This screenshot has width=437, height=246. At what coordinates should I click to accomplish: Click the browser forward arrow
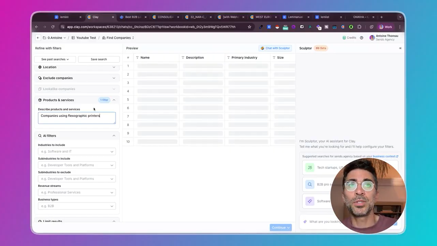point(45,27)
